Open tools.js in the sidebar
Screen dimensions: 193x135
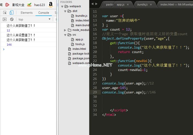(x=80, y=44)
